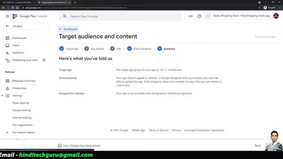Click the Dashboard back breadcrumb
Image resolution: width=283 pixels, height=159 pixels.
tap(68, 29)
